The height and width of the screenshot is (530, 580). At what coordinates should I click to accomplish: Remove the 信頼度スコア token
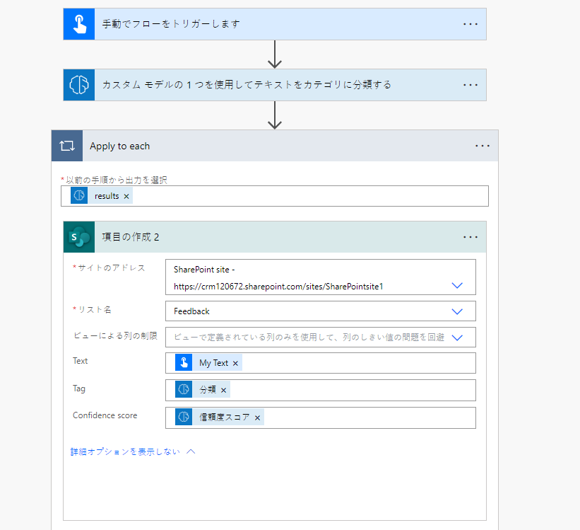click(258, 417)
